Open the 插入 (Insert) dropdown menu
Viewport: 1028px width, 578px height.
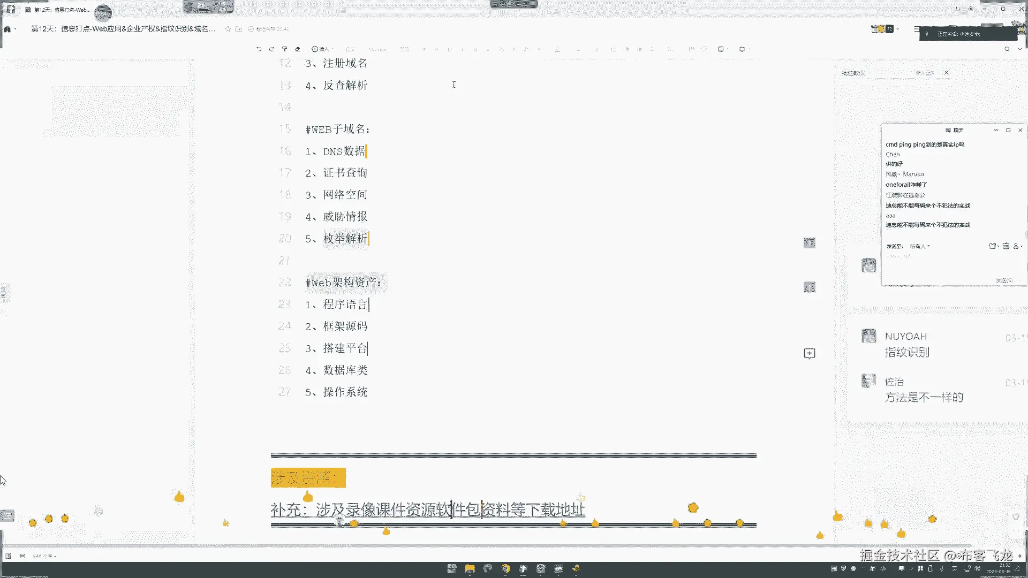pyautogui.click(x=322, y=49)
